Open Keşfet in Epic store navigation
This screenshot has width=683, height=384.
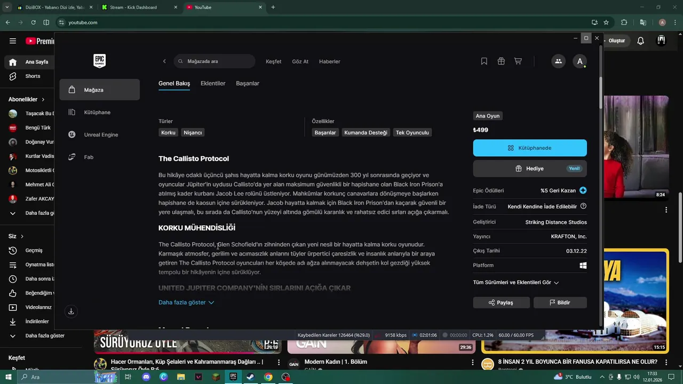point(273,61)
